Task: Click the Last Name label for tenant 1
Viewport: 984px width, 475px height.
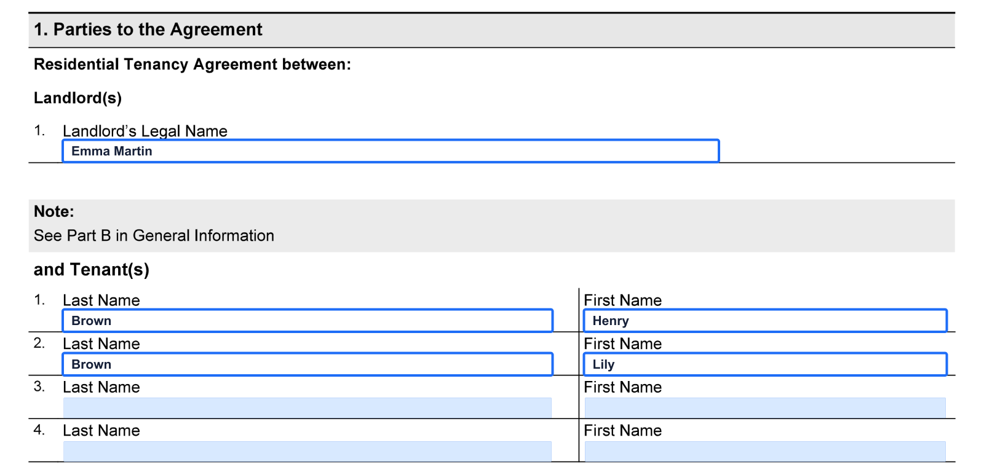Action: coord(101,300)
